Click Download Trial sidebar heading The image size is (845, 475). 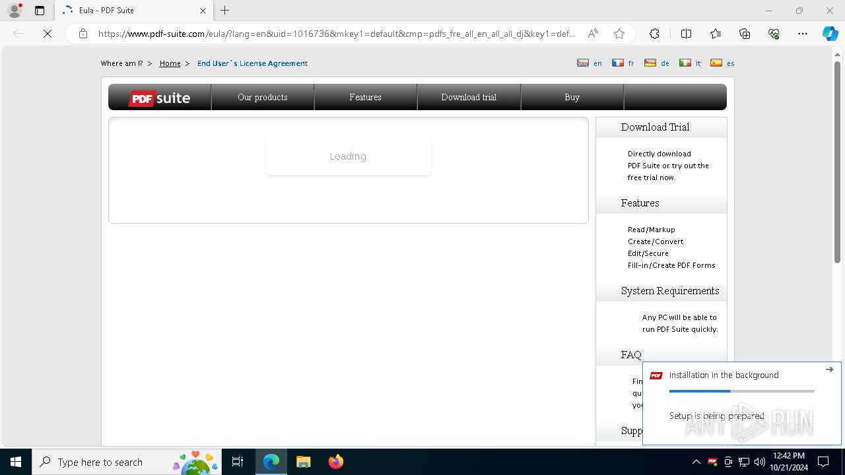(655, 127)
